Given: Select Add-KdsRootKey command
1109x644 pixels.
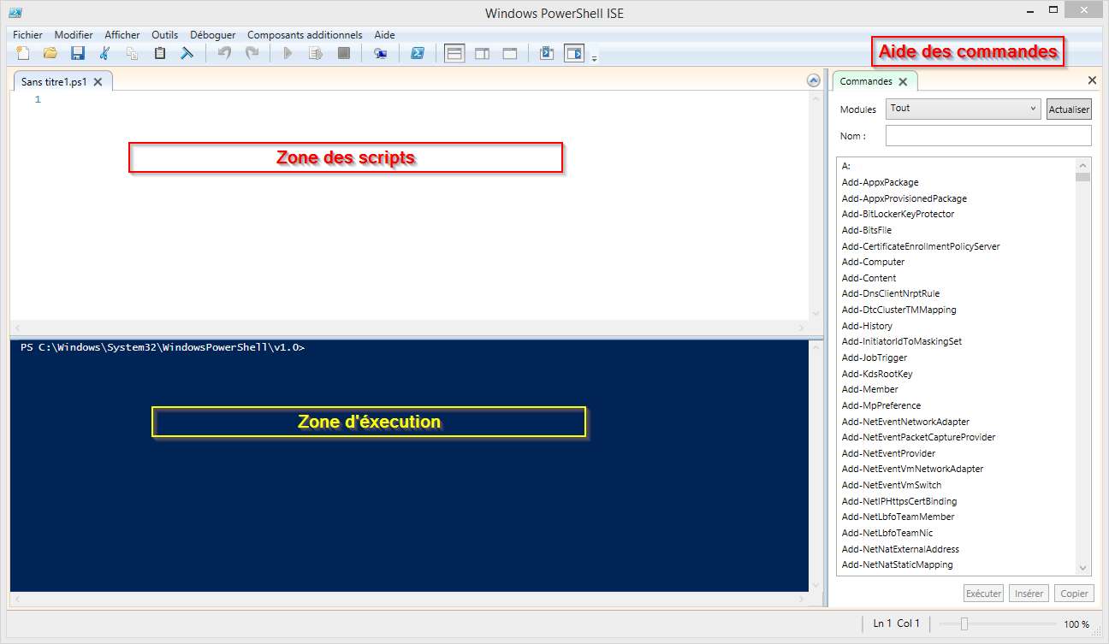Looking at the screenshot, I should pos(877,374).
